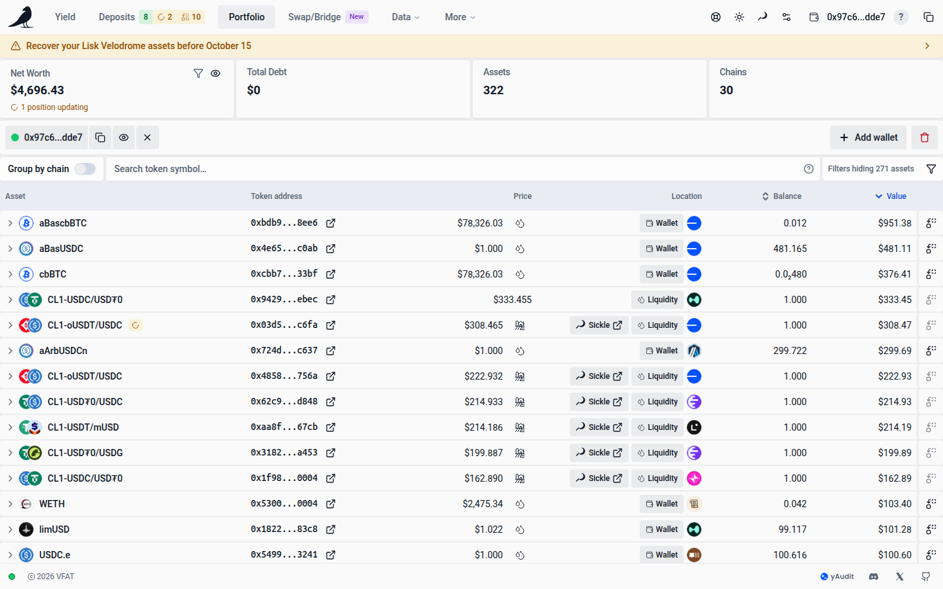The height and width of the screenshot is (589, 943).
Task: Copy address in the 0x97c6...dde7 wallet chip
Action: (x=100, y=137)
